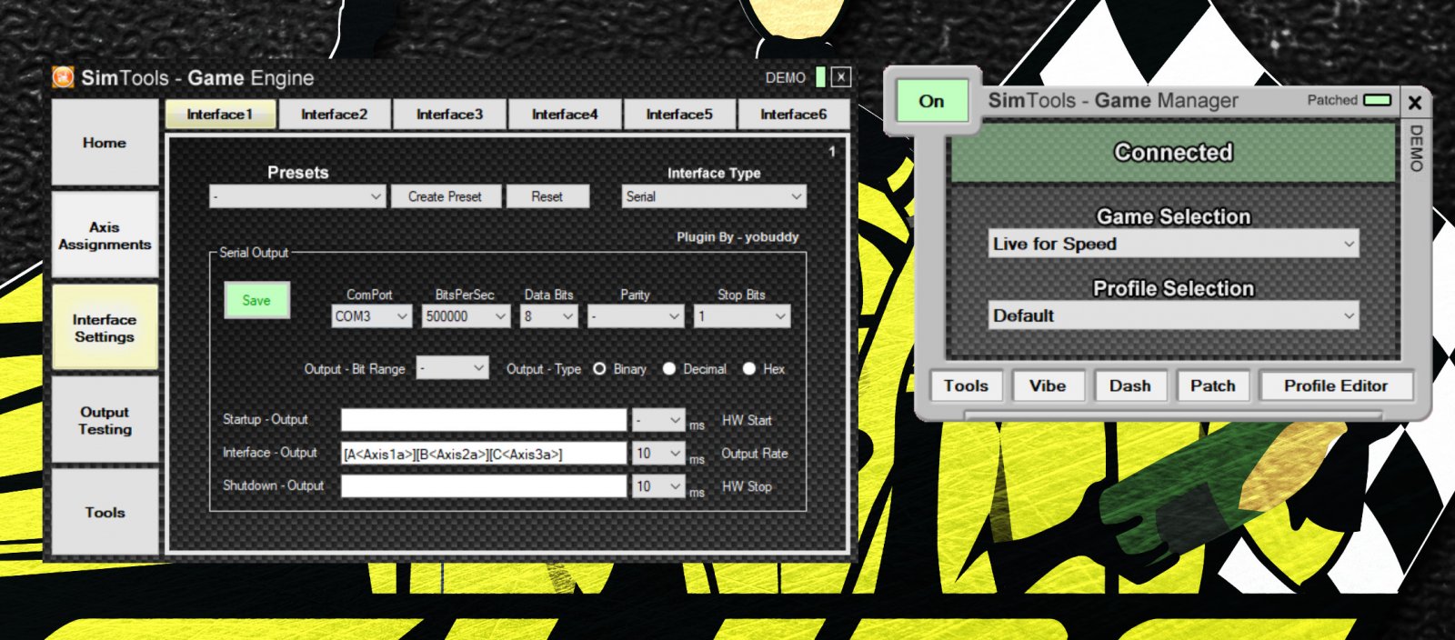This screenshot has height=640, width=1455.
Task: Open the Interface Type dropdown
Action: pyautogui.click(x=713, y=196)
